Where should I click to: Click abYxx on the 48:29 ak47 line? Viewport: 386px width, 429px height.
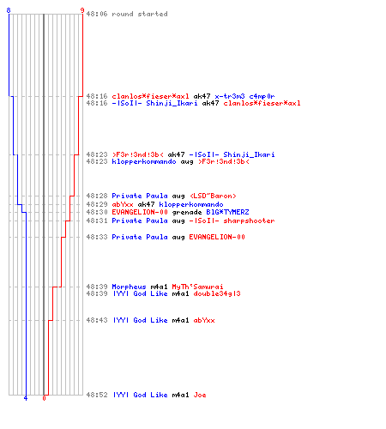click(x=123, y=204)
